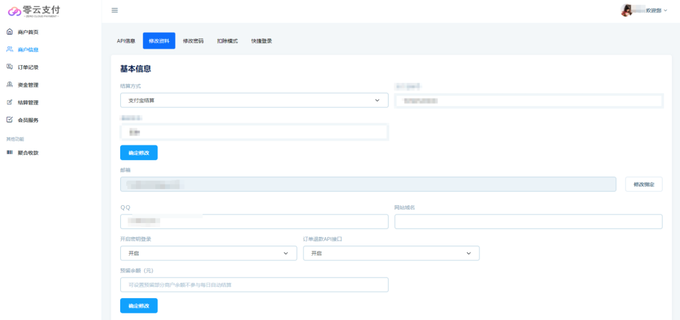Expand the 订单退款API接口 dropdown

(391, 254)
